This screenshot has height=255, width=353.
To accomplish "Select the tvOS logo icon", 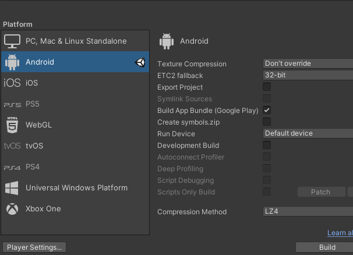I will pos(12,146).
